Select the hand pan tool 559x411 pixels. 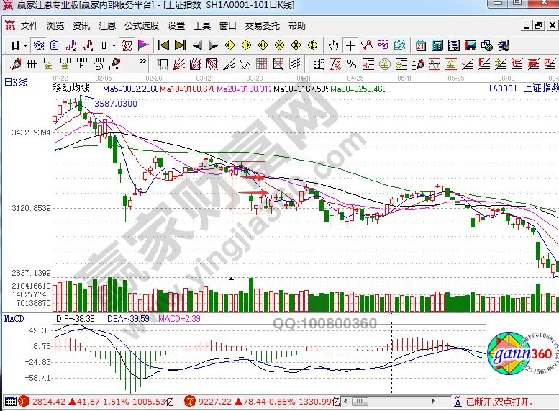tap(333, 45)
